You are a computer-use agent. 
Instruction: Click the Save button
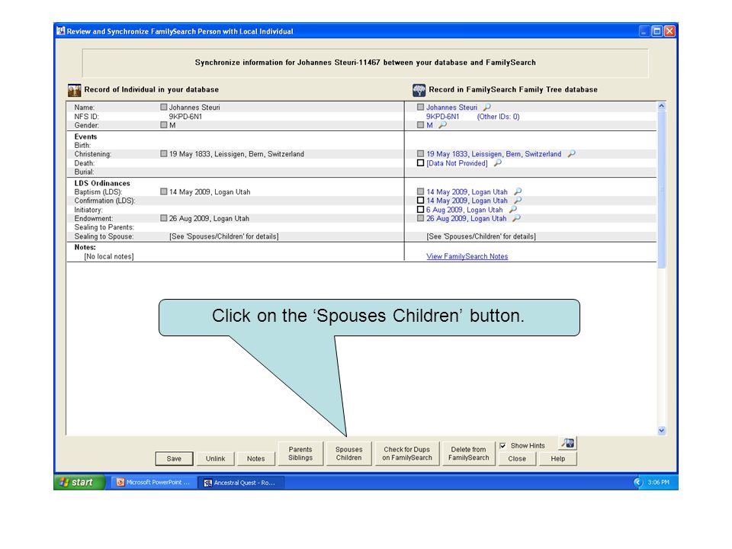174,458
